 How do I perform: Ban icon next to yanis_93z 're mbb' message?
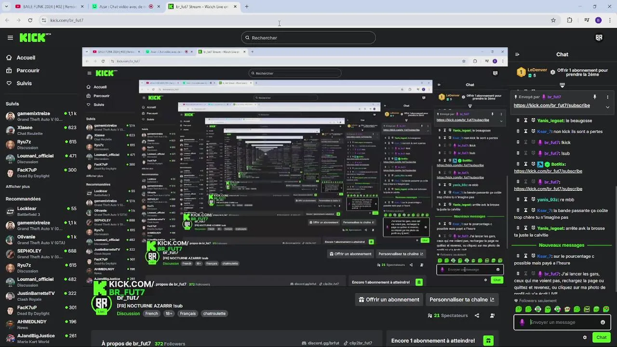coord(534,200)
